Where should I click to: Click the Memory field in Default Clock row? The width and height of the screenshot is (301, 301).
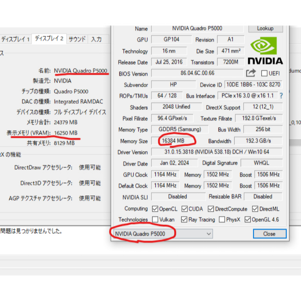[x=218, y=185]
